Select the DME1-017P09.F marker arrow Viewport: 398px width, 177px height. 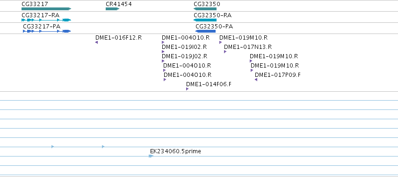click(256, 80)
